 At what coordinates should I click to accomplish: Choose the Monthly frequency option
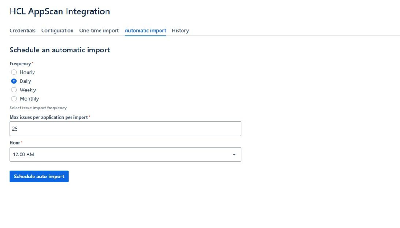(x=14, y=98)
